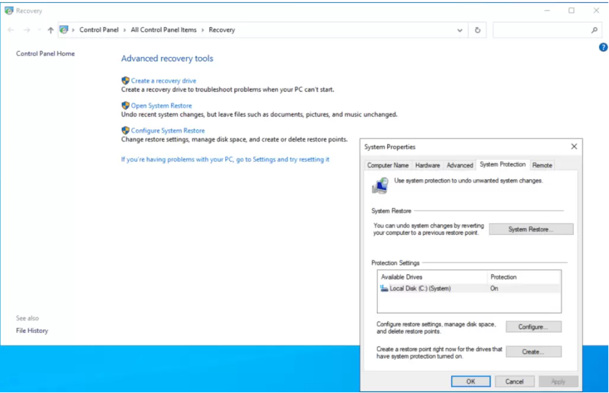Click the shield icon beside Open System Restore
609x393 pixels.
[125, 106]
